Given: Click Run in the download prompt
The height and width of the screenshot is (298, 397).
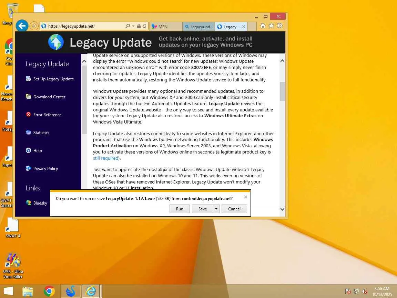Looking at the screenshot, I should point(180,209).
